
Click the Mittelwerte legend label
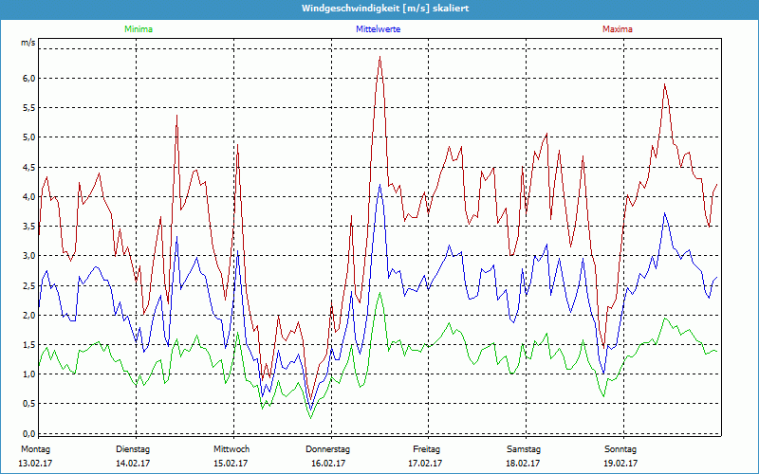[378, 29]
